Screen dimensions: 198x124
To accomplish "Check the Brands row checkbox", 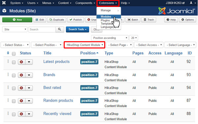I will (x=14, y=76).
